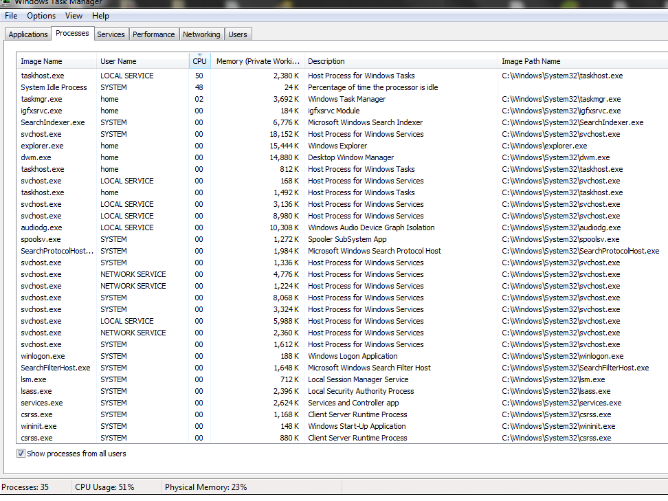Switch to the Services tab
This screenshot has width=668, height=501.
click(x=111, y=34)
